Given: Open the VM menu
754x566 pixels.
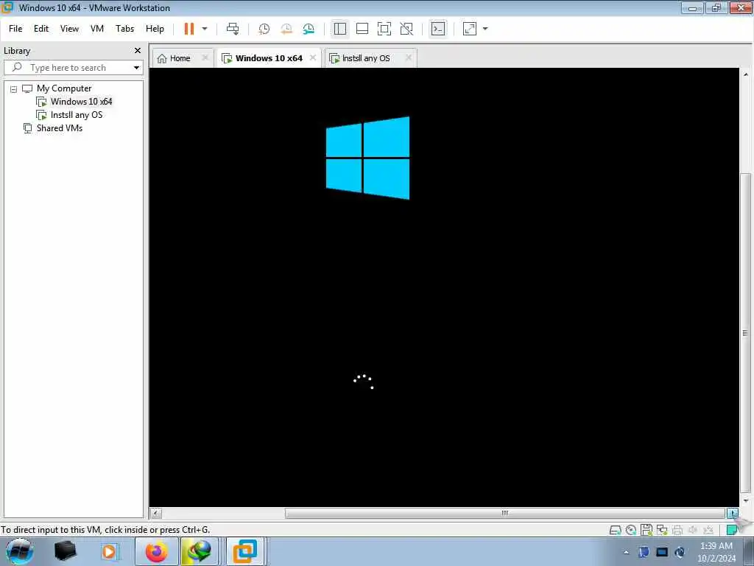Looking at the screenshot, I should coord(97,29).
